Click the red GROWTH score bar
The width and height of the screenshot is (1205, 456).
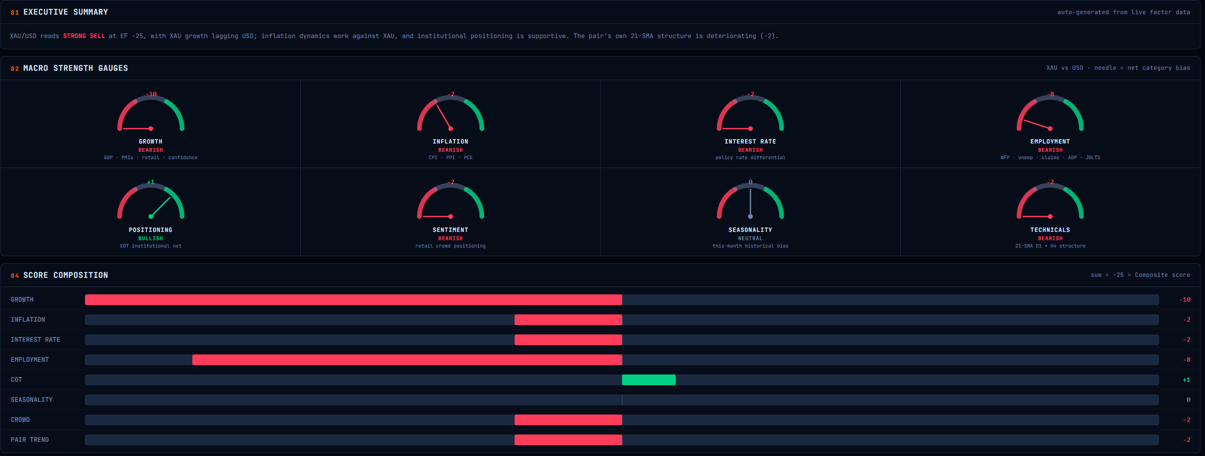coord(353,300)
